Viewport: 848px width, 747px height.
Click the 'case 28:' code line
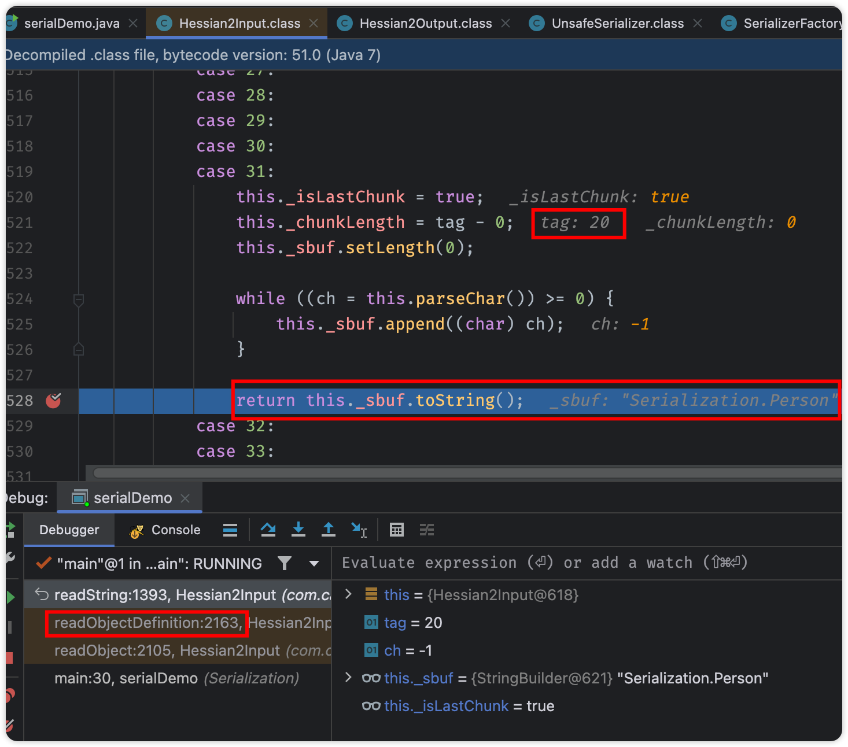pyautogui.click(x=235, y=95)
